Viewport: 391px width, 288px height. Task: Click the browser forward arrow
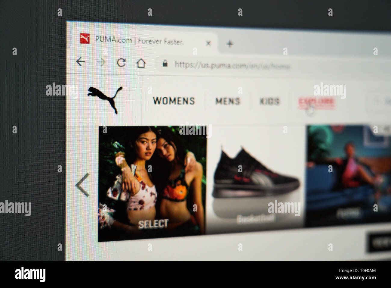coord(101,62)
